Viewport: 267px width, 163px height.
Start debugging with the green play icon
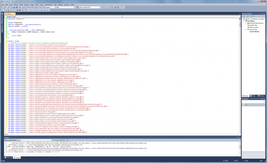click(44, 7)
